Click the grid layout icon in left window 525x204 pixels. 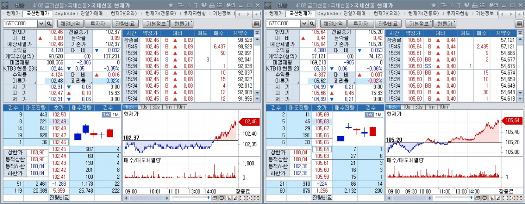pyautogui.click(x=256, y=24)
